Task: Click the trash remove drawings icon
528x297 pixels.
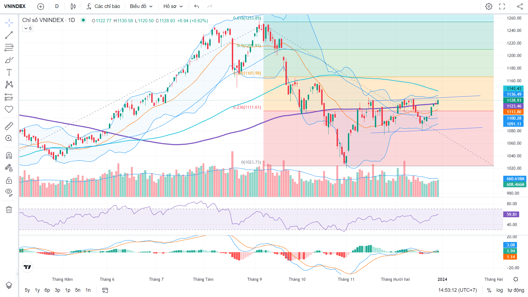Action: (x=9, y=210)
